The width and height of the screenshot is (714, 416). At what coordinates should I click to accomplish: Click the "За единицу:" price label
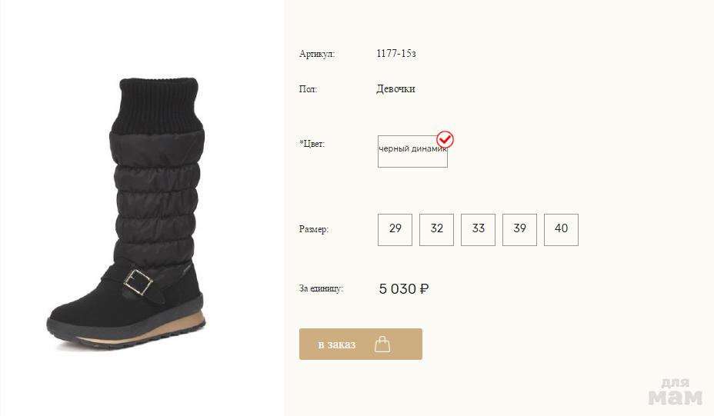tap(321, 288)
